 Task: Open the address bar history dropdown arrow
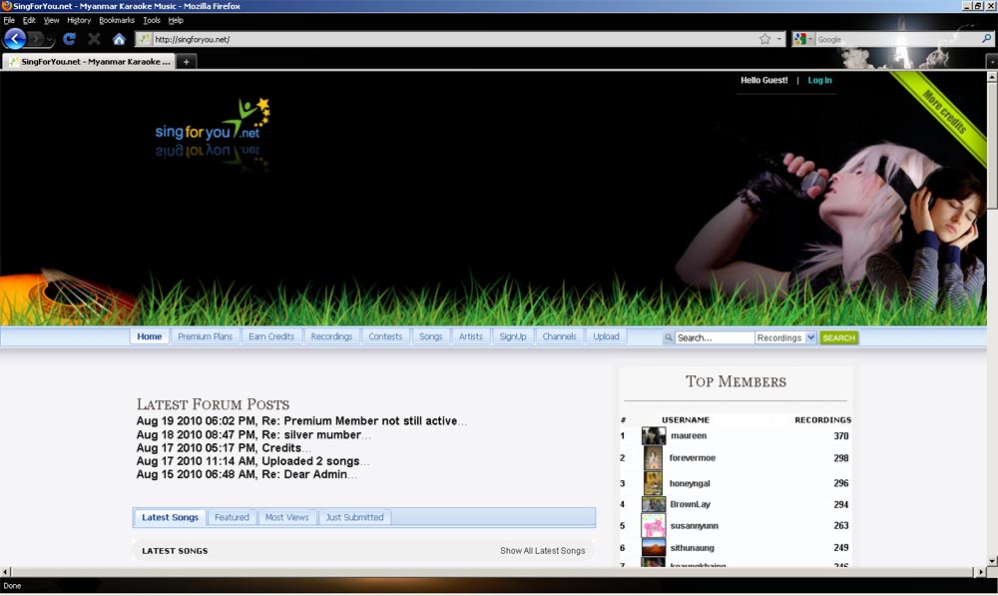pos(779,39)
